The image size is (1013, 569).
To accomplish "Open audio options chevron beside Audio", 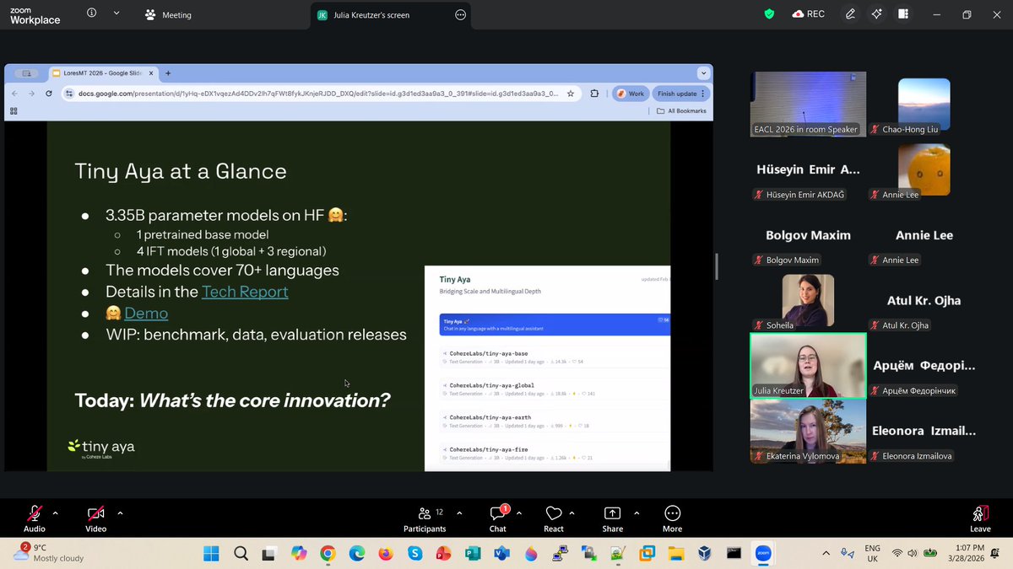I will [x=56, y=513].
